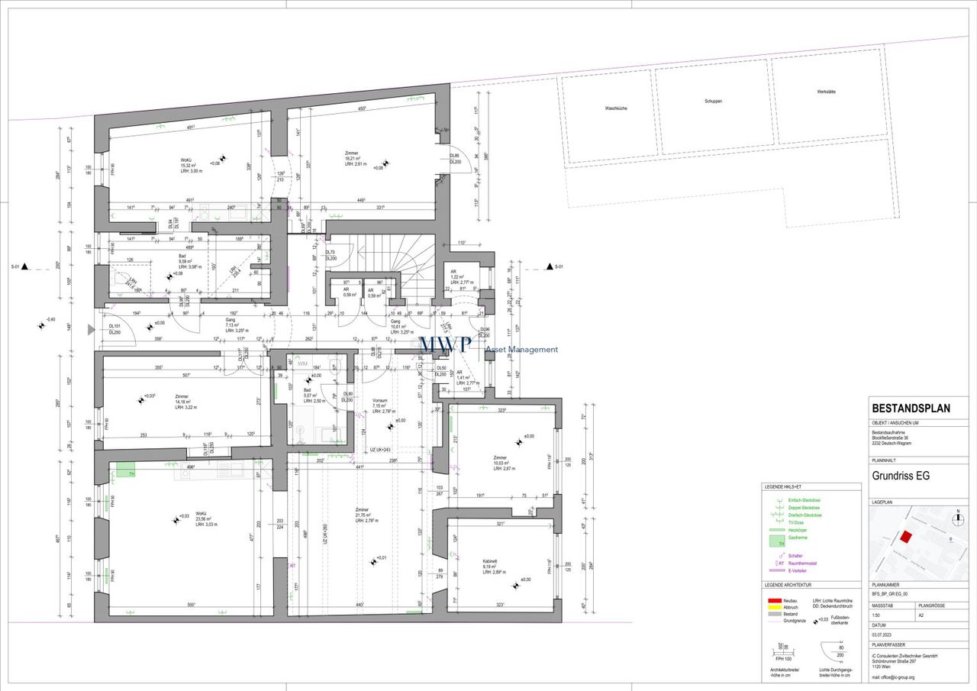Click the right S-01 section triangle marker
Viewport: 977px width, 691px height.
(x=548, y=267)
